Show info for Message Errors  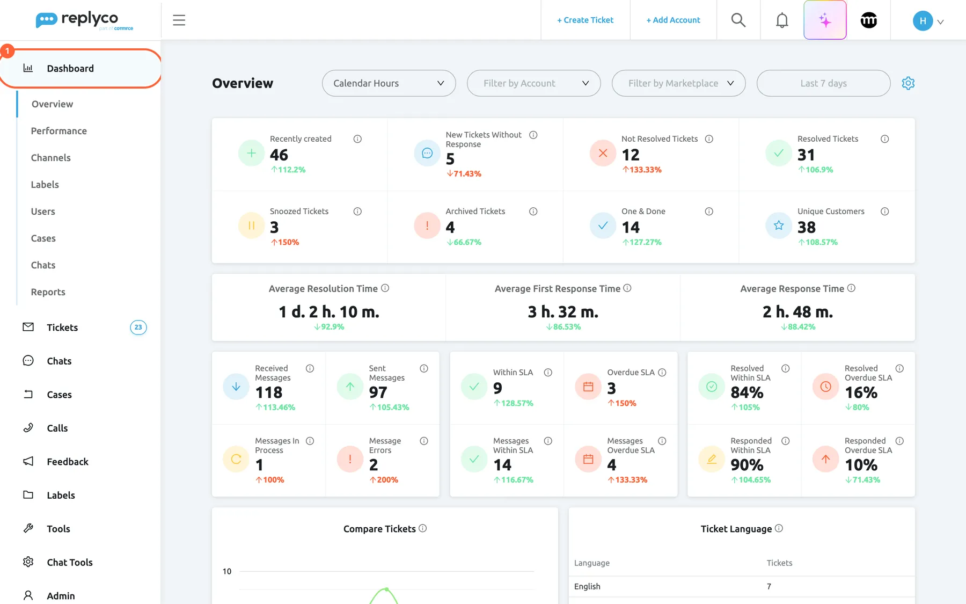[x=423, y=441]
